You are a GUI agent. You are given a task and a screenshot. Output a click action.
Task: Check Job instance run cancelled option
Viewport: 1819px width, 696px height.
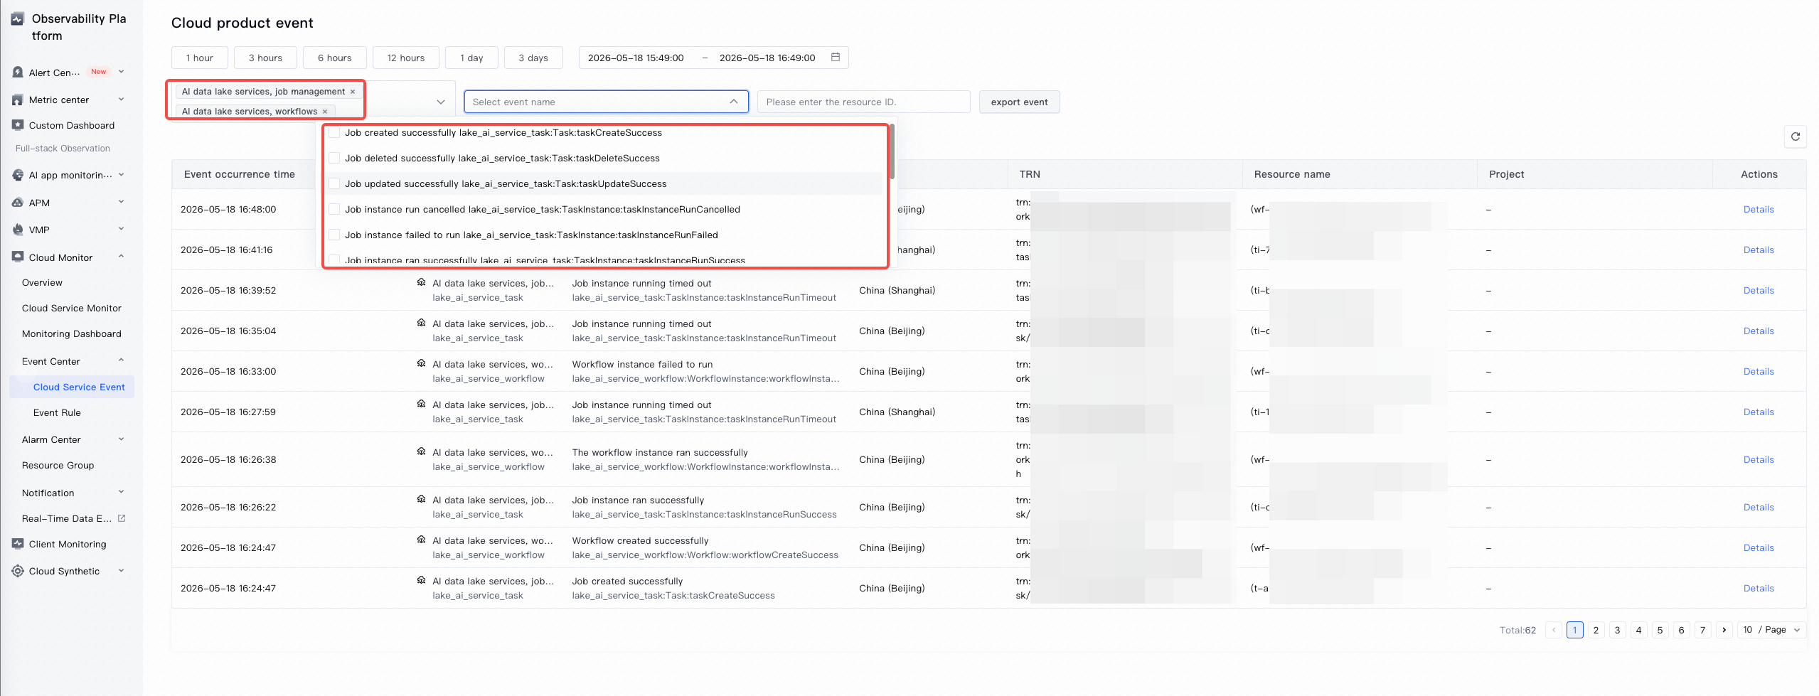(334, 210)
